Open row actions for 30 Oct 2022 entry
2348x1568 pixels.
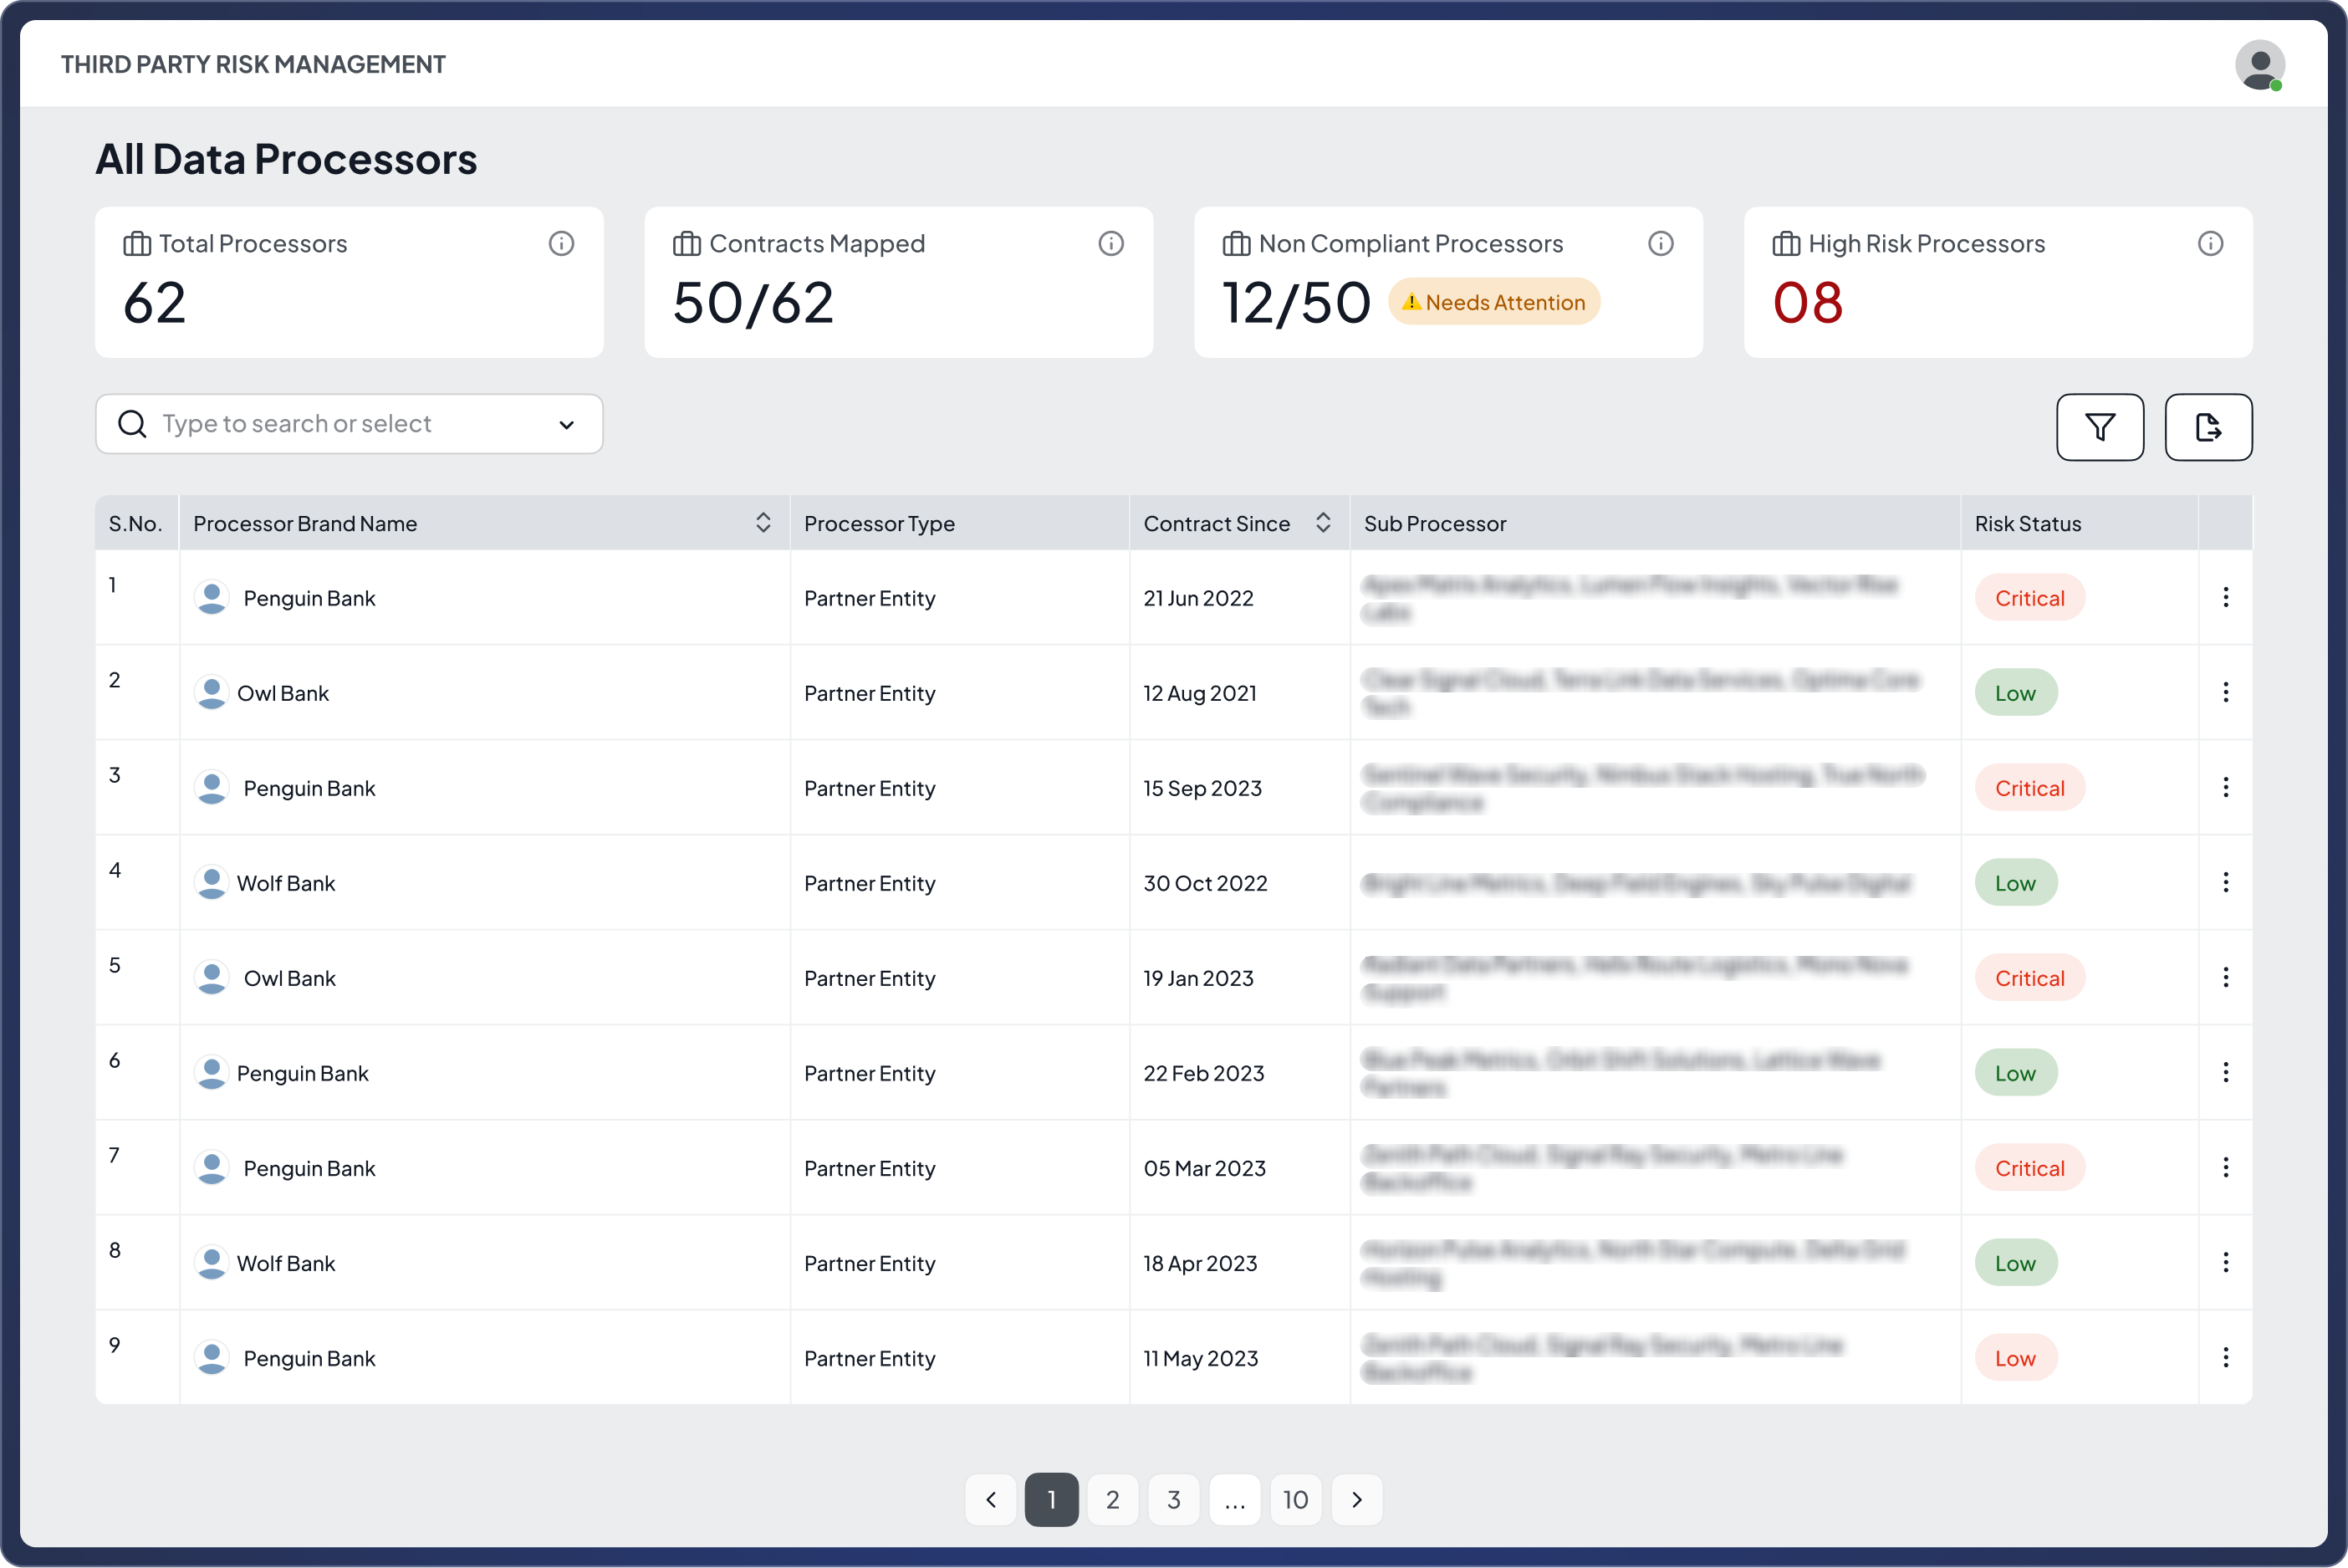(2225, 882)
